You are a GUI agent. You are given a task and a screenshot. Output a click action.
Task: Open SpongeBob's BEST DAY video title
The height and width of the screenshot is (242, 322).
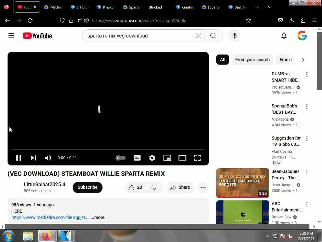click(284, 109)
